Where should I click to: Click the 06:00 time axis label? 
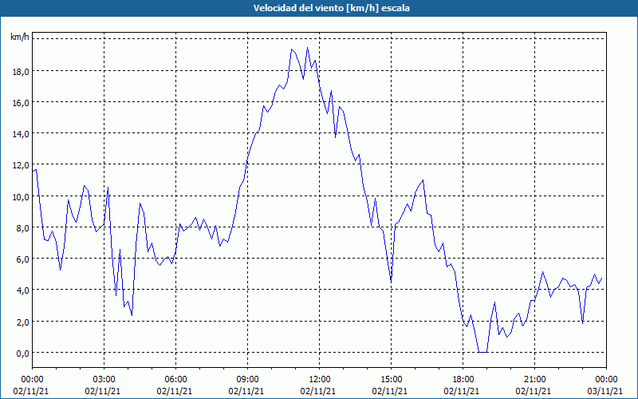tap(175, 380)
